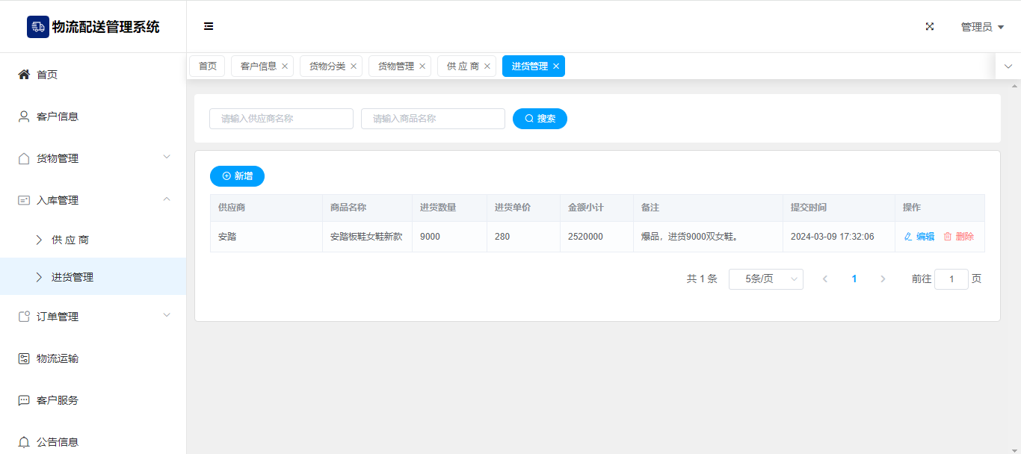This screenshot has width=1021, height=454.
Task: Click the 新增 button
Action: pyautogui.click(x=237, y=176)
